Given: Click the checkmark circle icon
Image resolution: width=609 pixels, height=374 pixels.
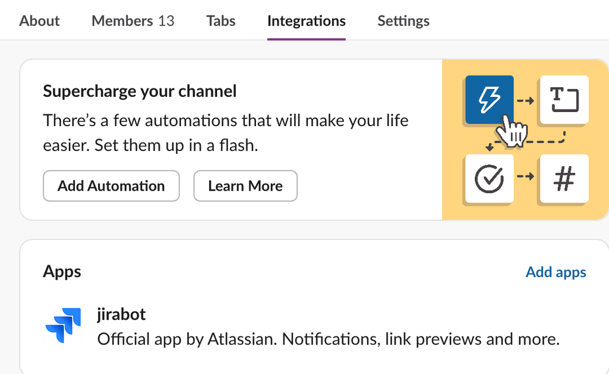Looking at the screenshot, I should (x=489, y=179).
